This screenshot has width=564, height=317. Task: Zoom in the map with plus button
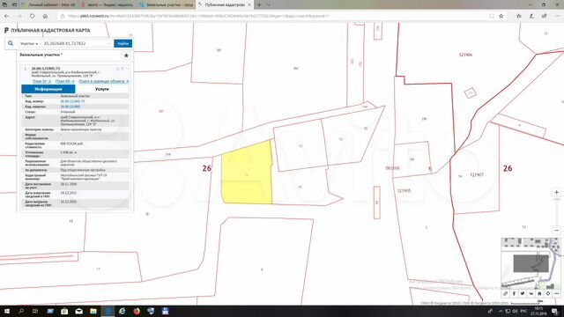pos(556,192)
